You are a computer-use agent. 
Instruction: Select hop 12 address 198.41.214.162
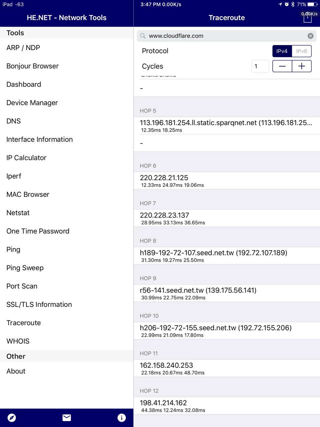163,403
